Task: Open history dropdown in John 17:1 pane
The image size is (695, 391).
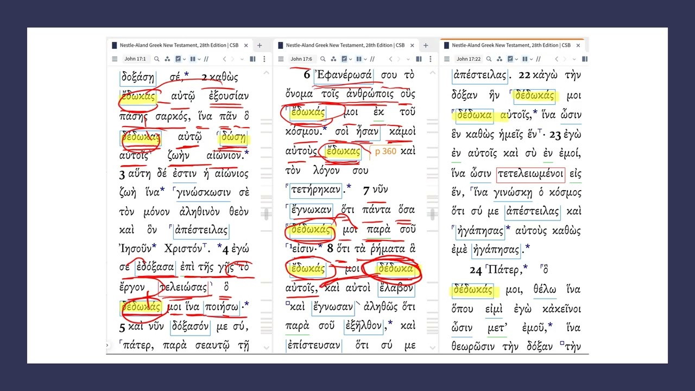Action: [x=242, y=59]
